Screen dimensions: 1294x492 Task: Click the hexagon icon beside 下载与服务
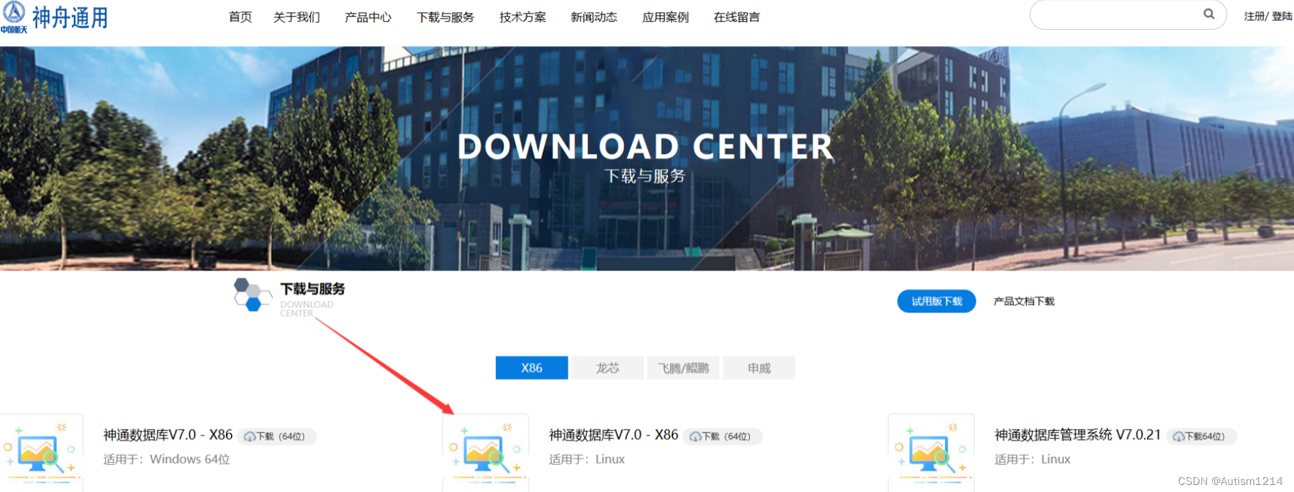point(252,295)
